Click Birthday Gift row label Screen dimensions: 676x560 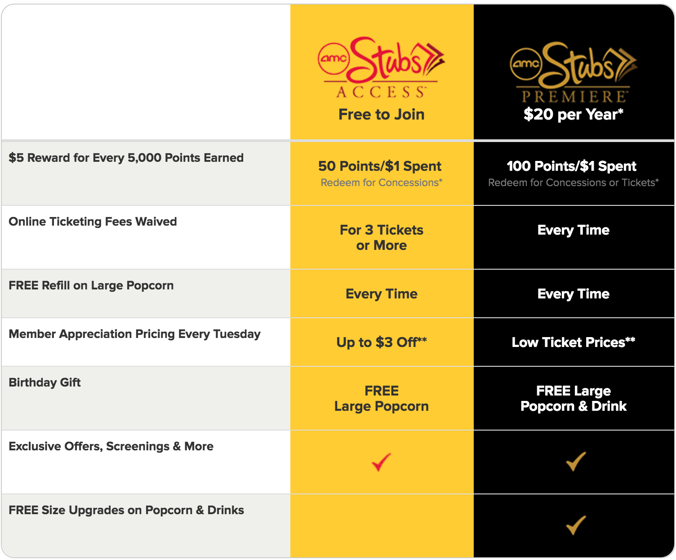44,382
